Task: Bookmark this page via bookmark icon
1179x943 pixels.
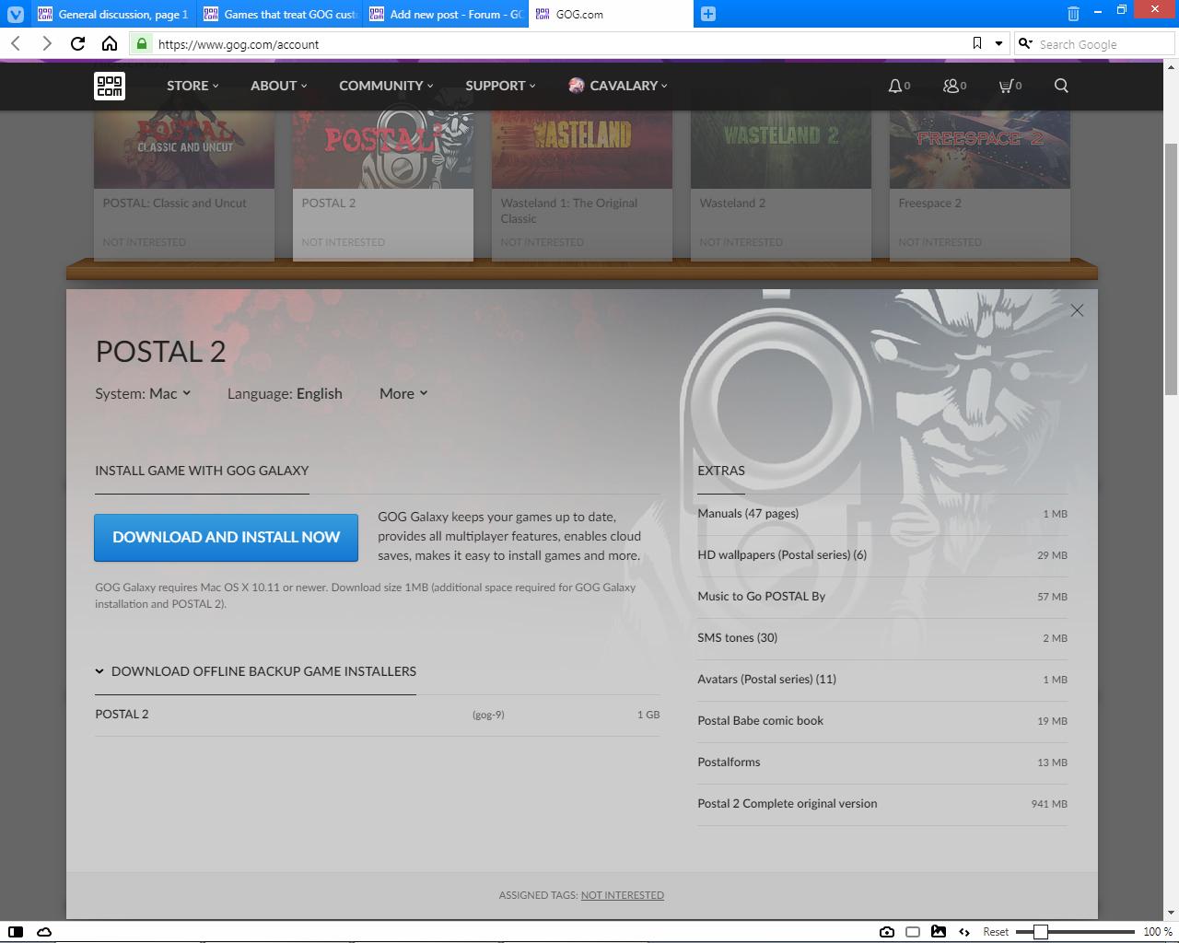Action: (977, 43)
